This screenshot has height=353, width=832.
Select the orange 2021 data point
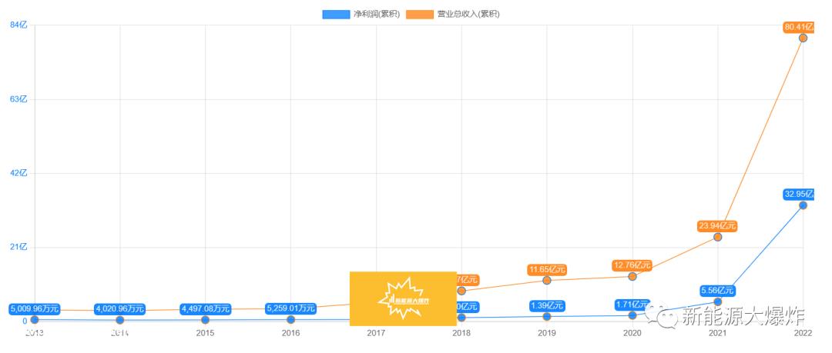pos(717,237)
